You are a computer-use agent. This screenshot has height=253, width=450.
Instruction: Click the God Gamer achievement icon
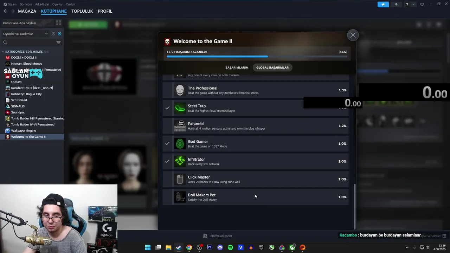click(x=180, y=144)
